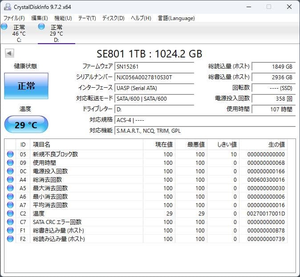Click the 項目名 column header
Viewport: 300px width, 277px height.
click(86, 144)
